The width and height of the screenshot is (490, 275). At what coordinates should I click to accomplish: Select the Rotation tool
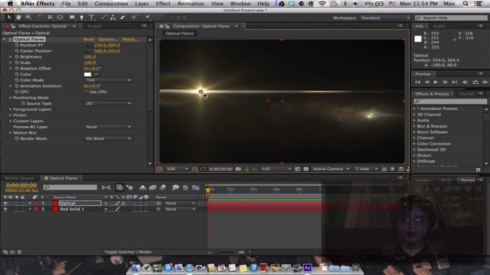[41, 18]
